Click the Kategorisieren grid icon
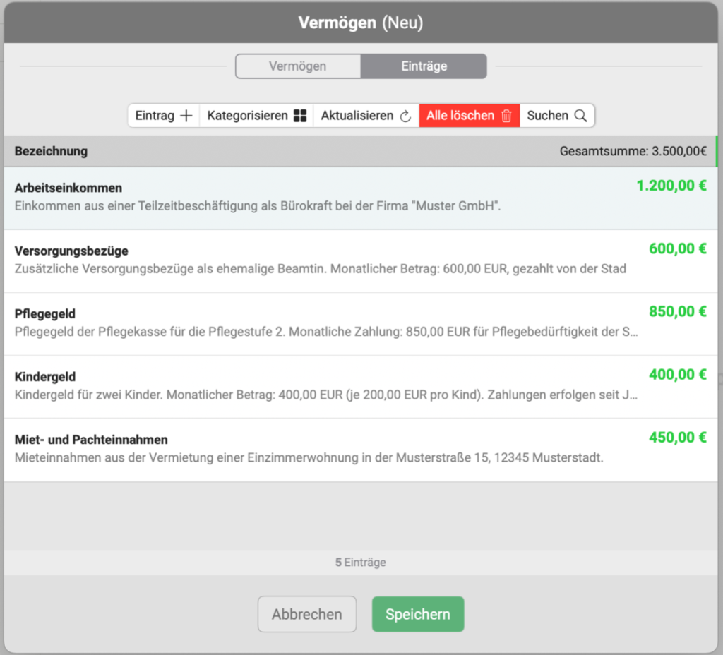Viewport: 723px width, 655px height. click(300, 116)
